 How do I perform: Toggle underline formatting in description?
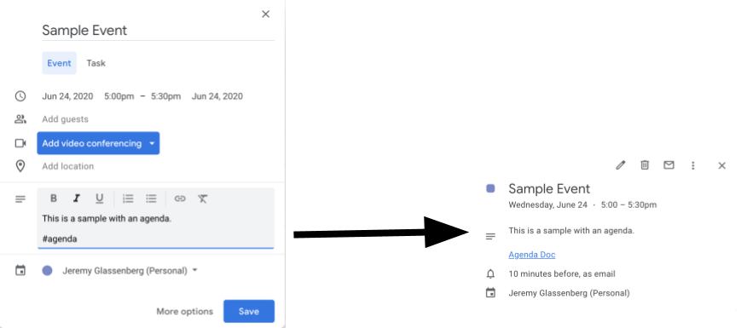tap(99, 199)
